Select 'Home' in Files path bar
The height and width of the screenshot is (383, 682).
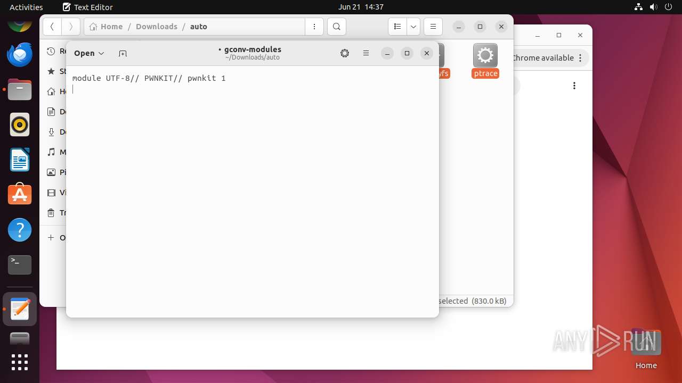(106, 27)
